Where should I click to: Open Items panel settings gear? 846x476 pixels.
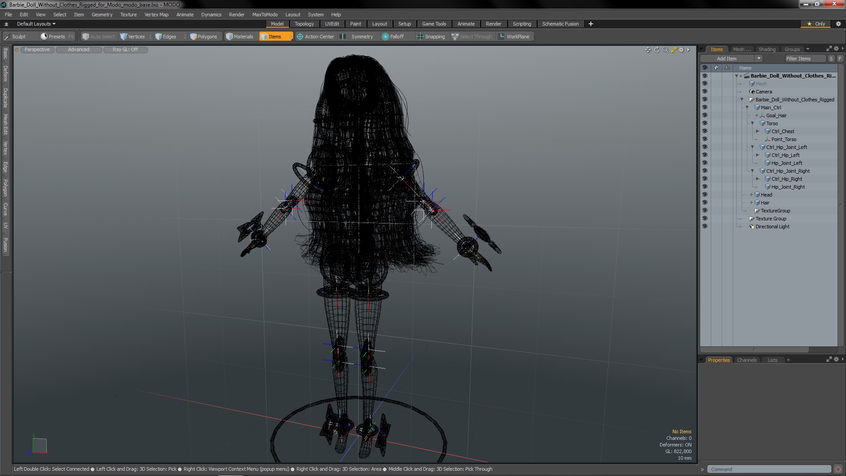[836, 49]
